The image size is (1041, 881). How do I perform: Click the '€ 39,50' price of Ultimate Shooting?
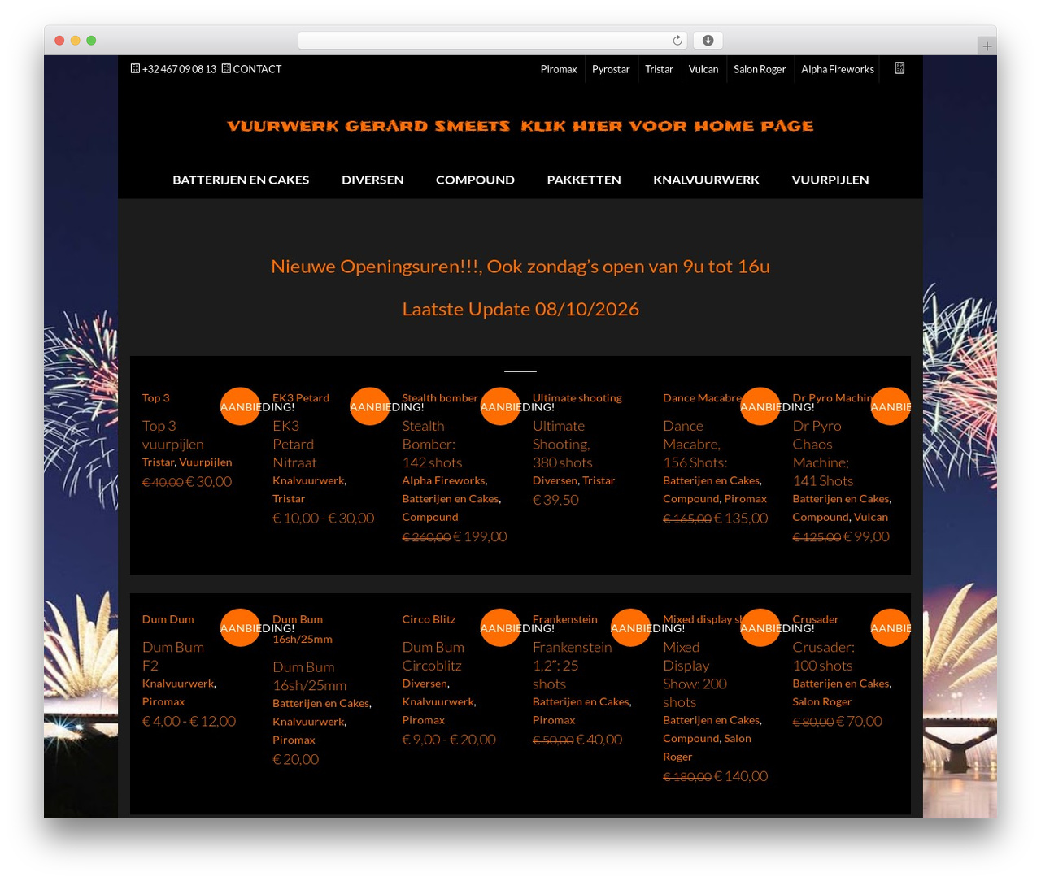click(555, 500)
